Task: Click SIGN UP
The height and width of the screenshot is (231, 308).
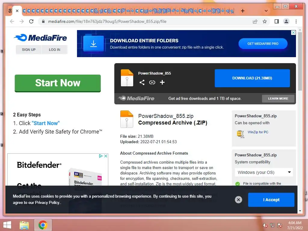Action: pyautogui.click(x=29, y=50)
